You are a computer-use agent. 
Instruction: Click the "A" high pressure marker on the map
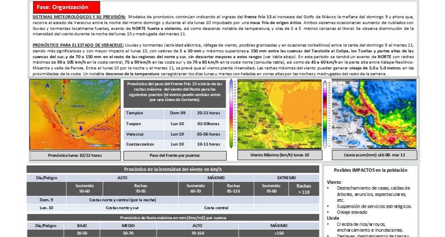pyautogui.click(x=47, y=86)
